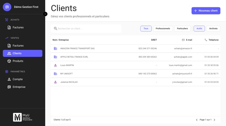Click phone number 01 02 03 04 05
Image resolution: width=226 pixels, height=126 pixels.
point(211,82)
